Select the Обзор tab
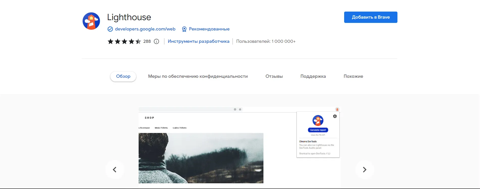480x189 pixels. point(123,76)
